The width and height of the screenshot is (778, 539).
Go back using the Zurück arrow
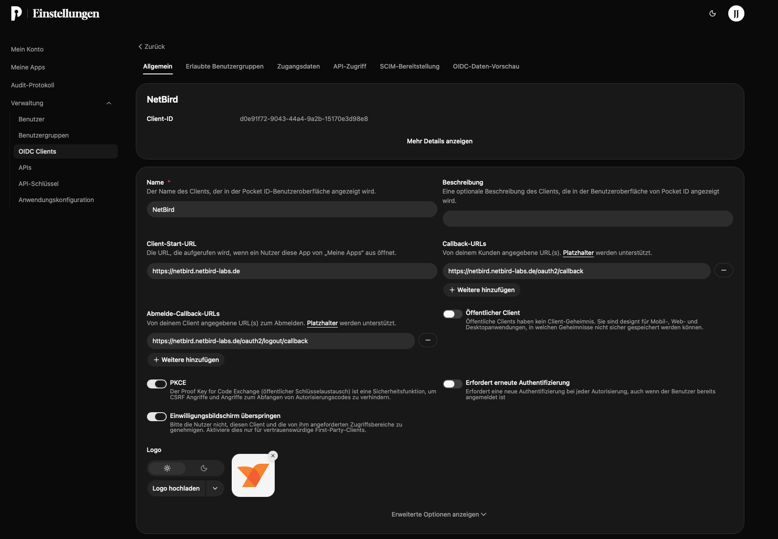(x=151, y=47)
